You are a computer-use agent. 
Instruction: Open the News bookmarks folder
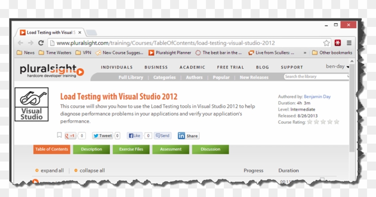[x=26, y=53]
